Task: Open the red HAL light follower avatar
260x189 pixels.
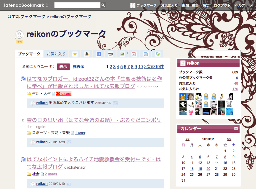Action: pyautogui.click(x=222, y=104)
